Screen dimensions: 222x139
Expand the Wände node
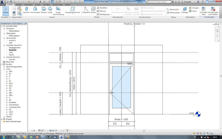tap(4, 117)
